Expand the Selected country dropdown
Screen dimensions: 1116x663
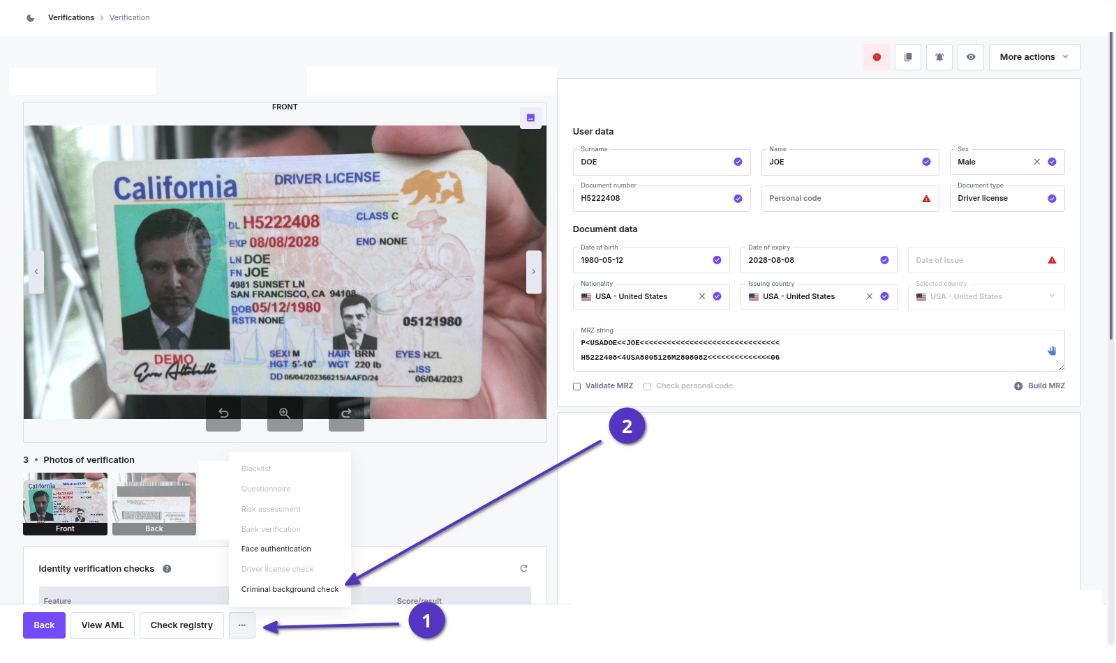986,297
